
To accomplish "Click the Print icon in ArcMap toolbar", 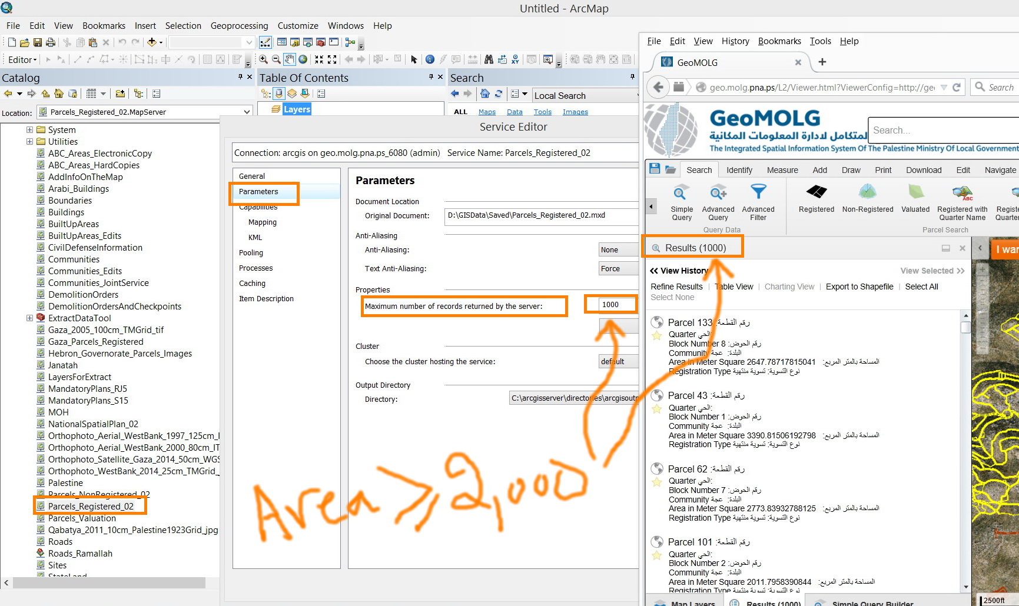I will [x=51, y=42].
